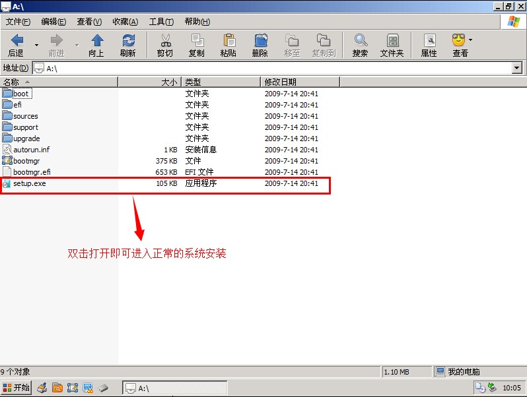This screenshot has width=527, height=397.
Task: Select the bootmgr.efi file icon
Action: coord(7,172)
